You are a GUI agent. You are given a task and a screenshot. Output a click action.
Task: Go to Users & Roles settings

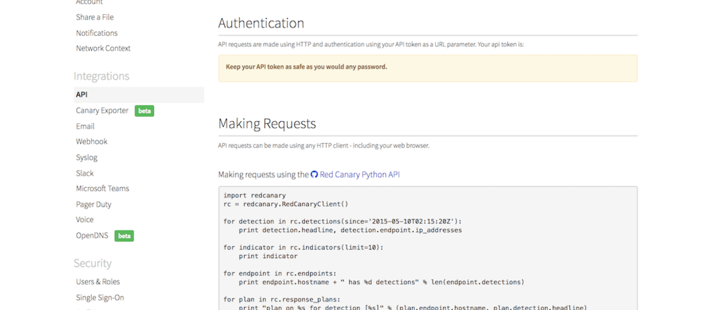pos(98,282)
